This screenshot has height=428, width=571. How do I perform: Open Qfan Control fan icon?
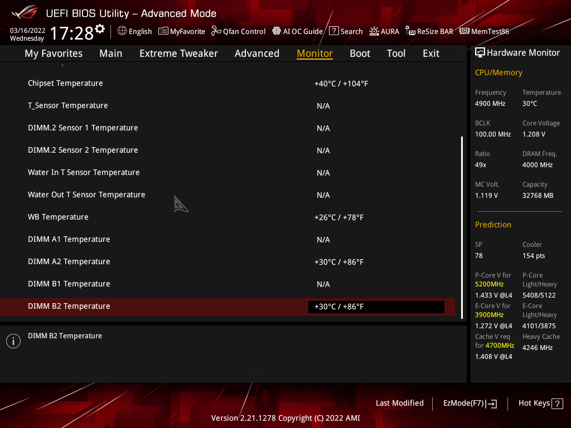tap(216, 31)
